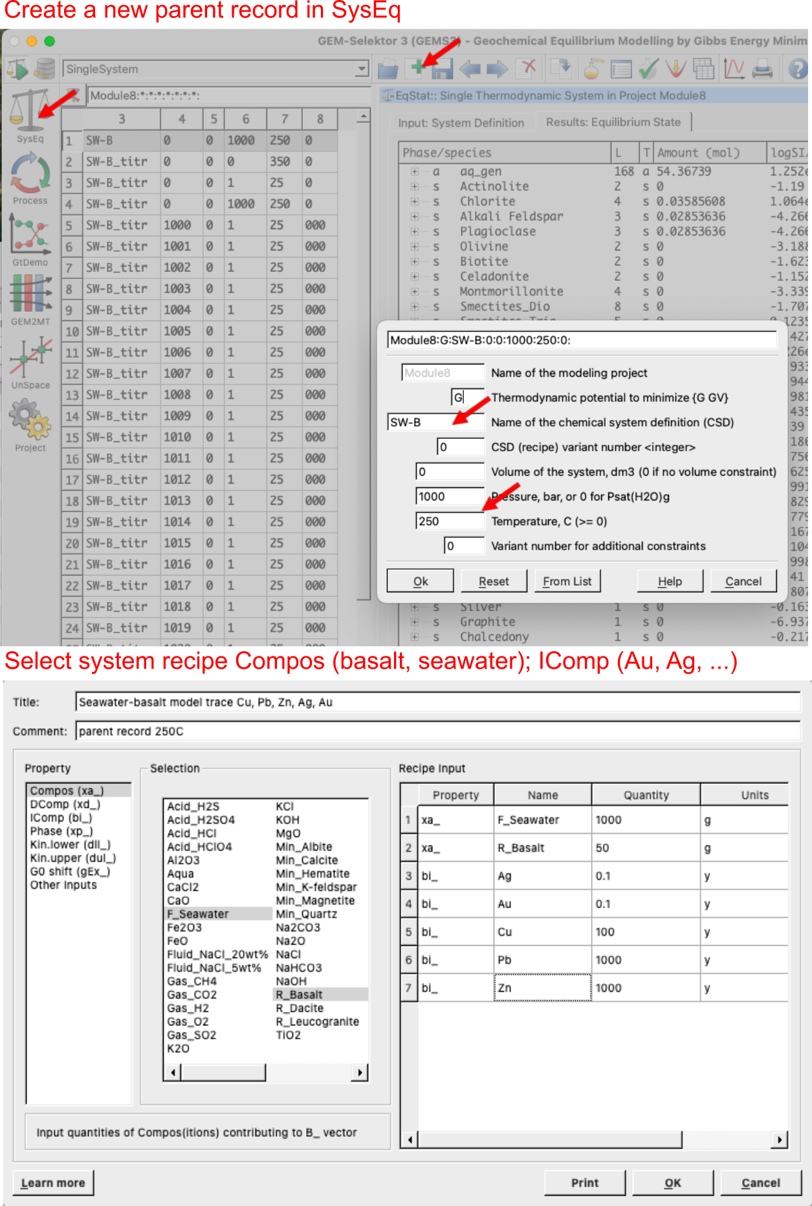Screen dimensions: 812x1206
Task: Click the list view toolbar icon
Action: click(621, 69)
